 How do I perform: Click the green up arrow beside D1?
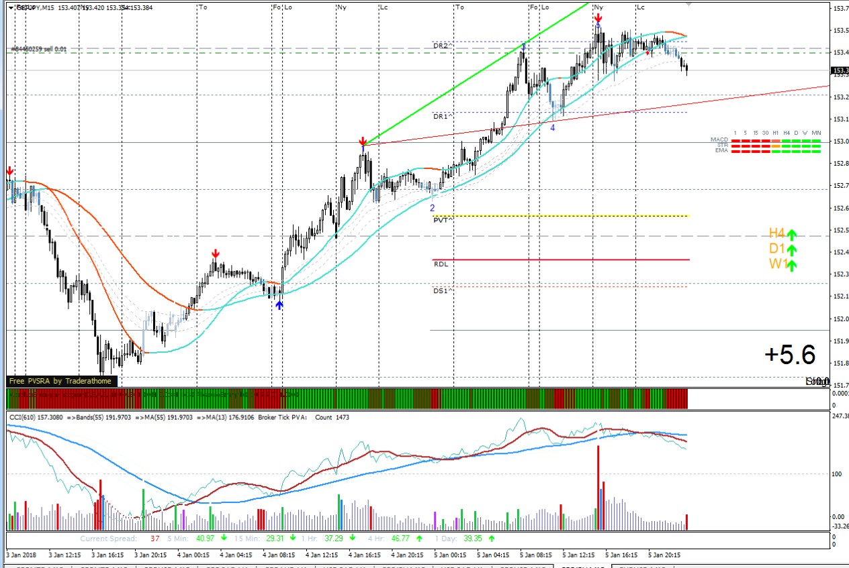point(791,249)
